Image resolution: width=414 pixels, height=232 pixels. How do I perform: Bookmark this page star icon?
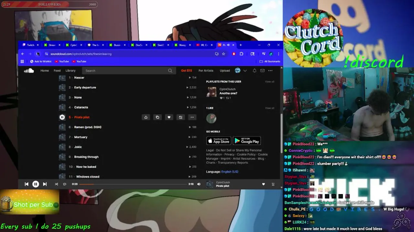[x=223, y=54]
